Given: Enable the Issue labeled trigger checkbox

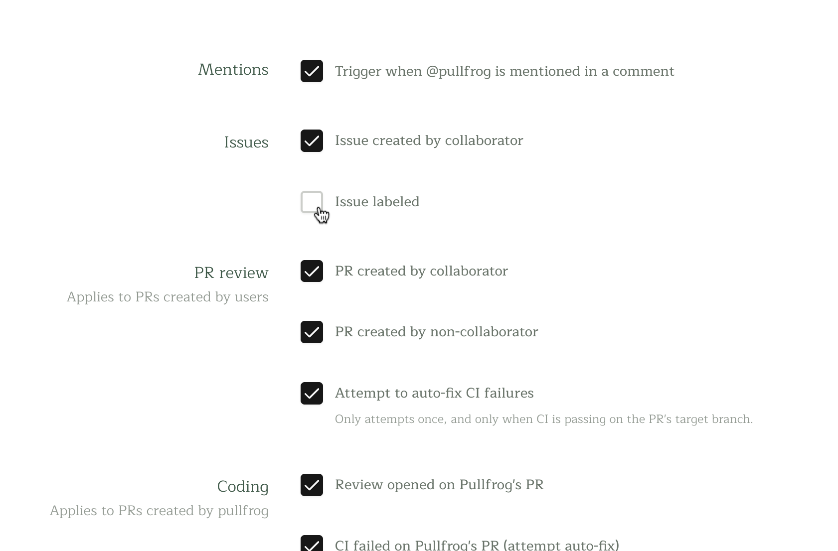Looking at the screenshot, I should (312, 202).
